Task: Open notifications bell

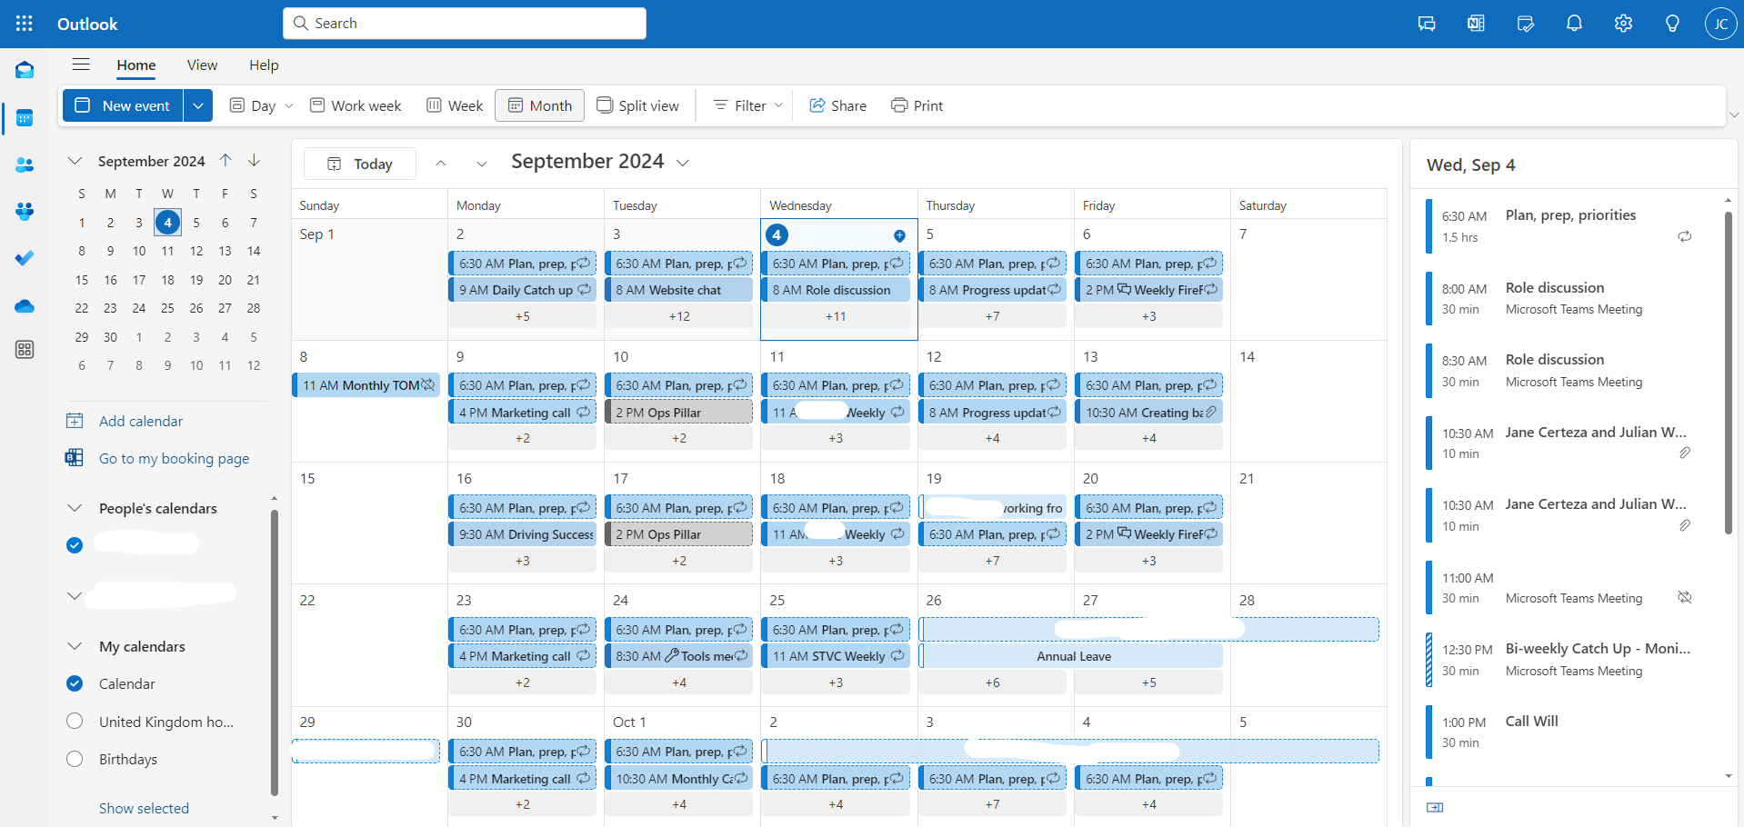Action: pos(1574,24)
